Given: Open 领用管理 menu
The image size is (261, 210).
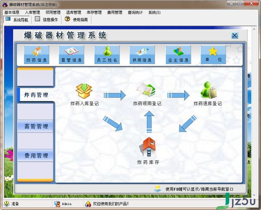Looking at the screenshot, I should click(53, 12).
